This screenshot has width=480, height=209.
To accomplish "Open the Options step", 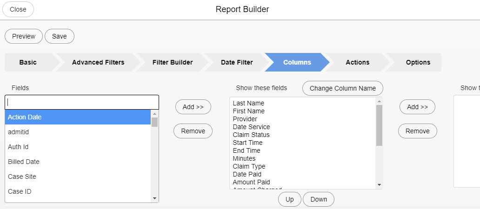I will coord(418,62).
